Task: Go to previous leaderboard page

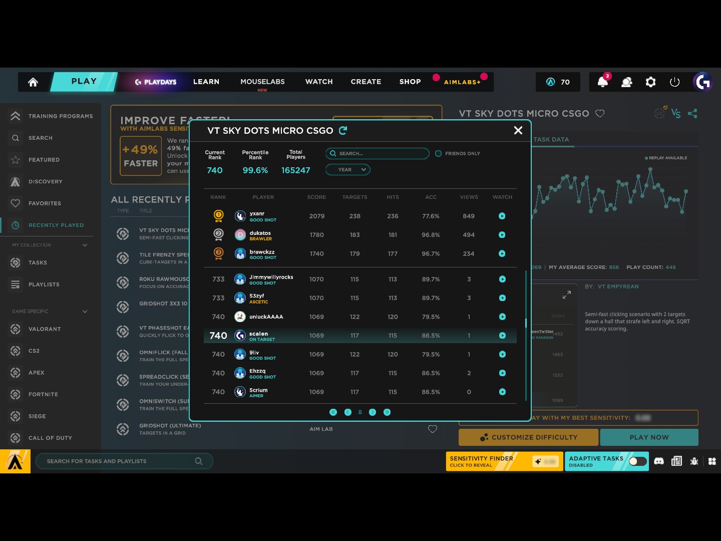Action: pyautogui.click(x=348, y=412)
